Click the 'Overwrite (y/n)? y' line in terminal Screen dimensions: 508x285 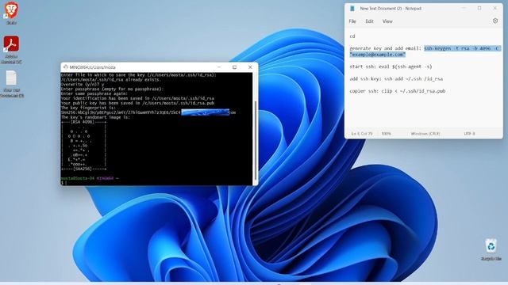(x=83, y=85)
